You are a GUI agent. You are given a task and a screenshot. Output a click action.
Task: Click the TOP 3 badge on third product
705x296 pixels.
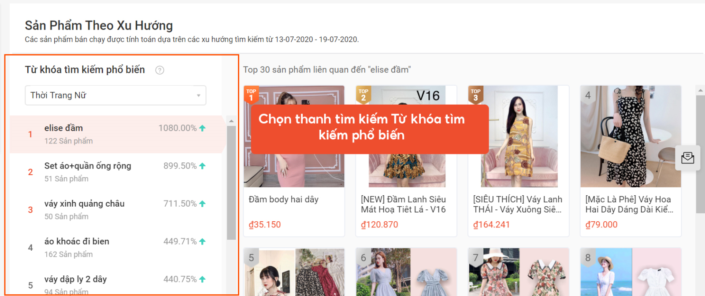475,94
